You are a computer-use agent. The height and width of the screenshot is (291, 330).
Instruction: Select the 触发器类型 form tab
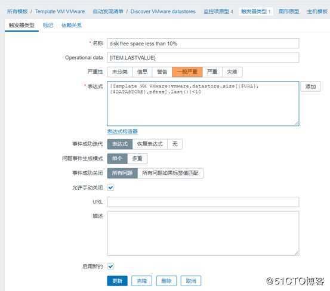(x=21, y=26)
